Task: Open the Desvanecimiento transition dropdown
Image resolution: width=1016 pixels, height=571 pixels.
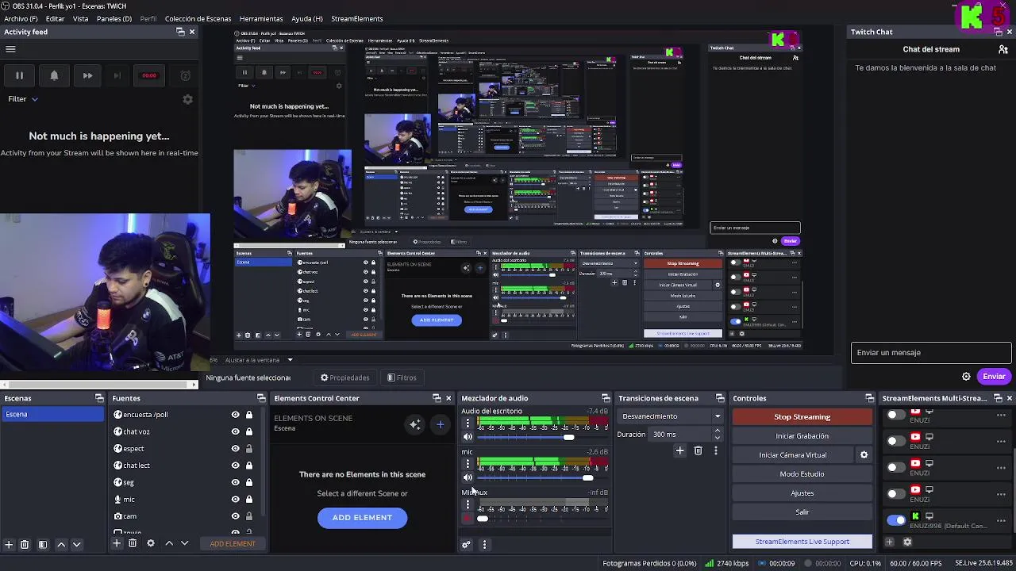Action: [671, 416]
